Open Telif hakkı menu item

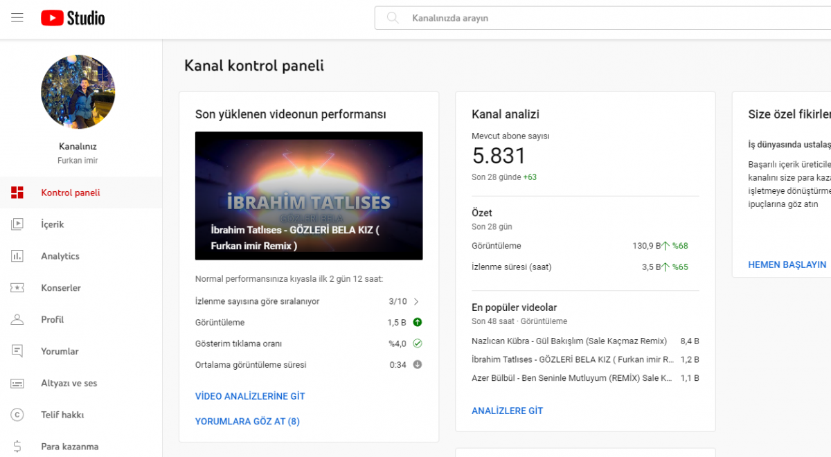81,415
